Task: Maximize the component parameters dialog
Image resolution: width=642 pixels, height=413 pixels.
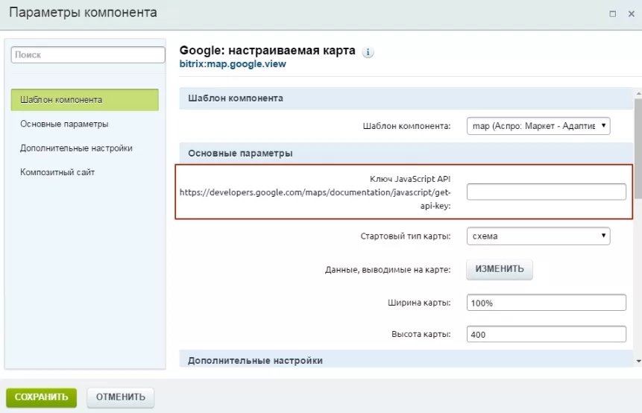Action: [612, 14]
